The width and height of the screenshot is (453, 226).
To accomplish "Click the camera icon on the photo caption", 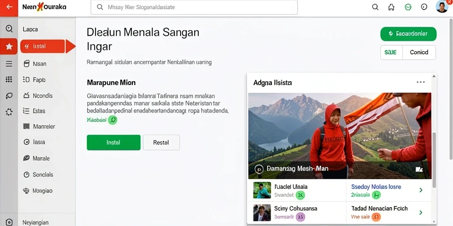I will pos(419,169).
